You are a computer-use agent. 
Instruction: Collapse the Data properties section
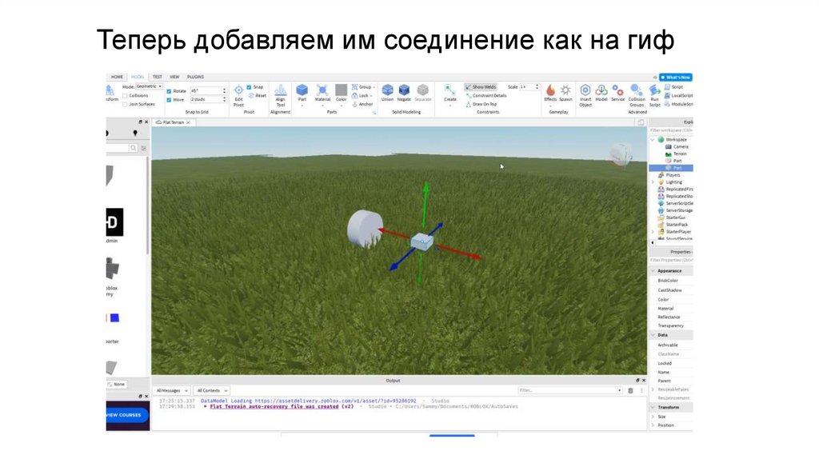coord(653,335)
